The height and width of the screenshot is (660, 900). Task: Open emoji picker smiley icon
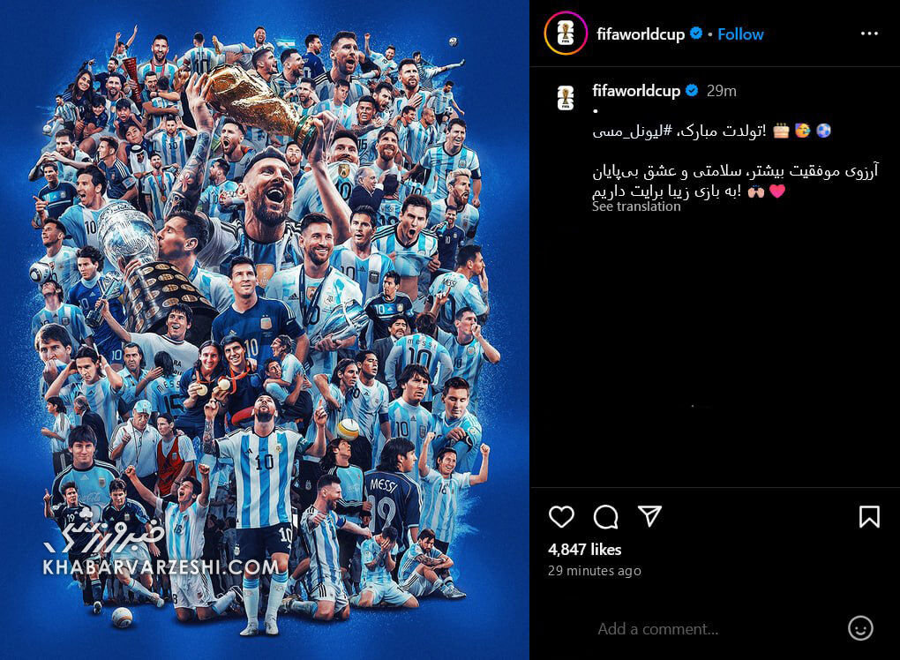click(860, 628)
